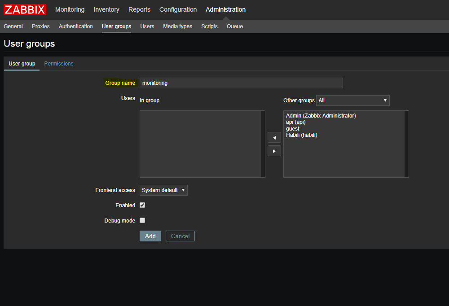Uncheck the Enabled checkbox
The width and height of the screenshot is (449, 306).
click(x=142, y=205)
